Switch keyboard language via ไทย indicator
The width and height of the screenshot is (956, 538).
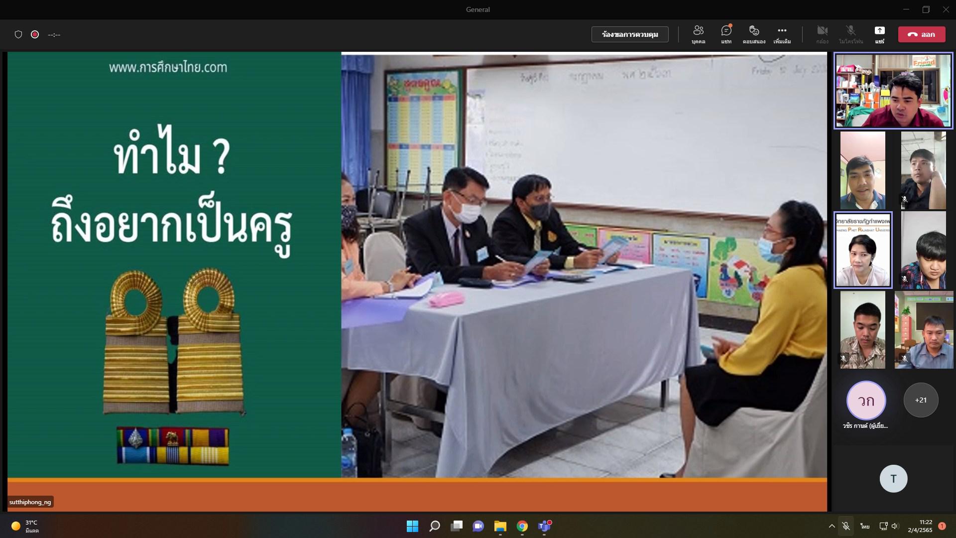(x=865, y=526)
